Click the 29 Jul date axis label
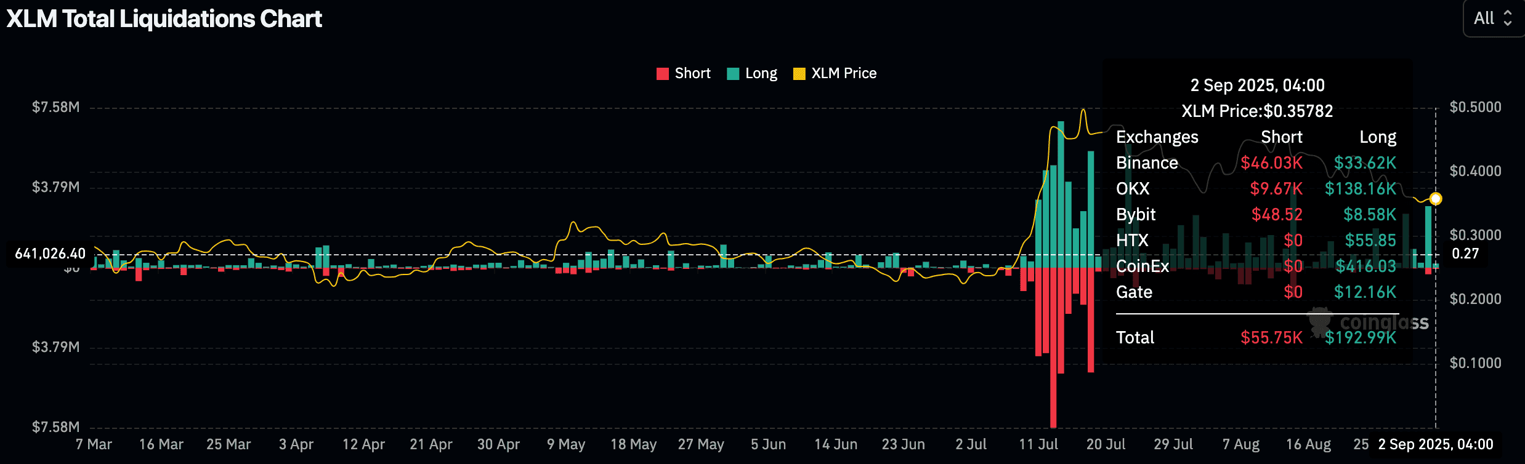Image resolution: width=1525 pixels, height=464 pixels. pyautogui.click(x=1173, y=444)
